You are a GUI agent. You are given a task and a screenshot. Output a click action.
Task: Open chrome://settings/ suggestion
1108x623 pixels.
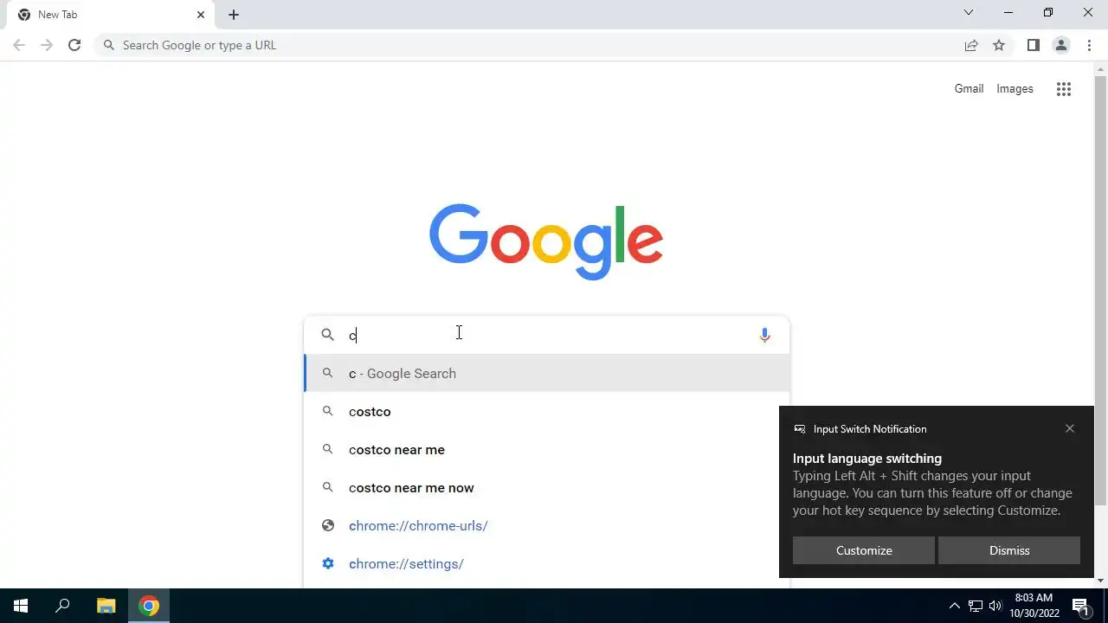coord(547,563)
